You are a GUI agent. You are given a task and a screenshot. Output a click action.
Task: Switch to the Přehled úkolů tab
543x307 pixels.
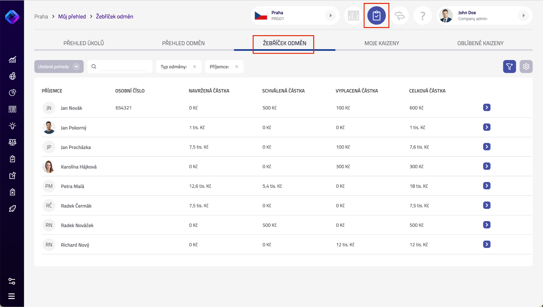[x=84, y=43]
